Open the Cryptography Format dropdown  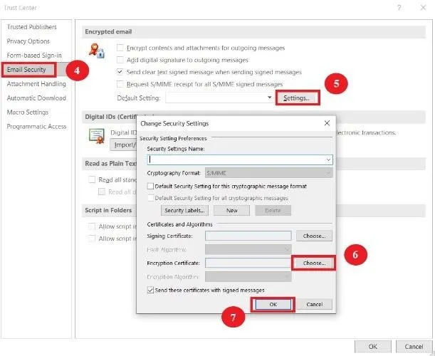(328, 173)
